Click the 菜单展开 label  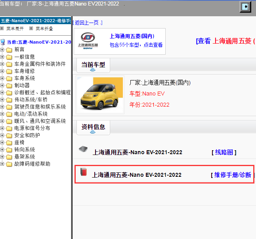click(x=15, y=29)
